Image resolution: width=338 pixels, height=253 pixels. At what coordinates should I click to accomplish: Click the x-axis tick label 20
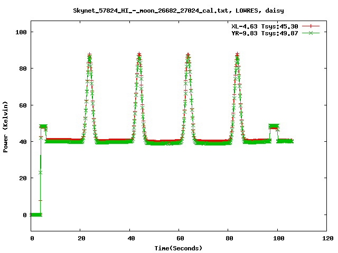click(82, 238)
